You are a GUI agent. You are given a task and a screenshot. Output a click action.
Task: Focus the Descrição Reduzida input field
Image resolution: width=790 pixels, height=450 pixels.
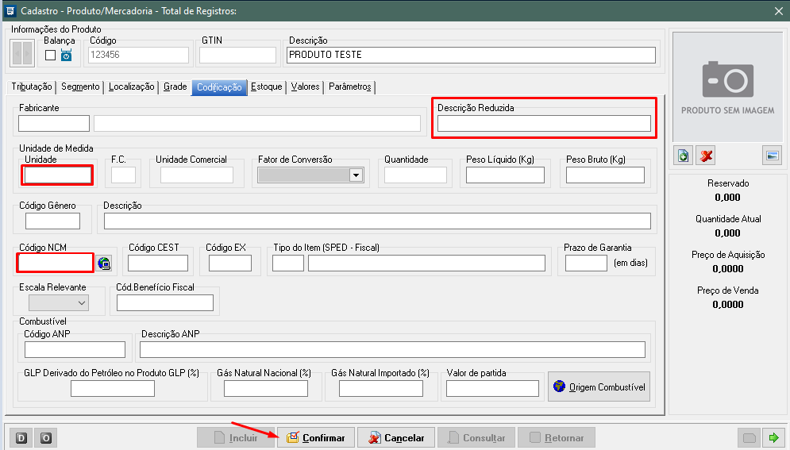(544, 123)
